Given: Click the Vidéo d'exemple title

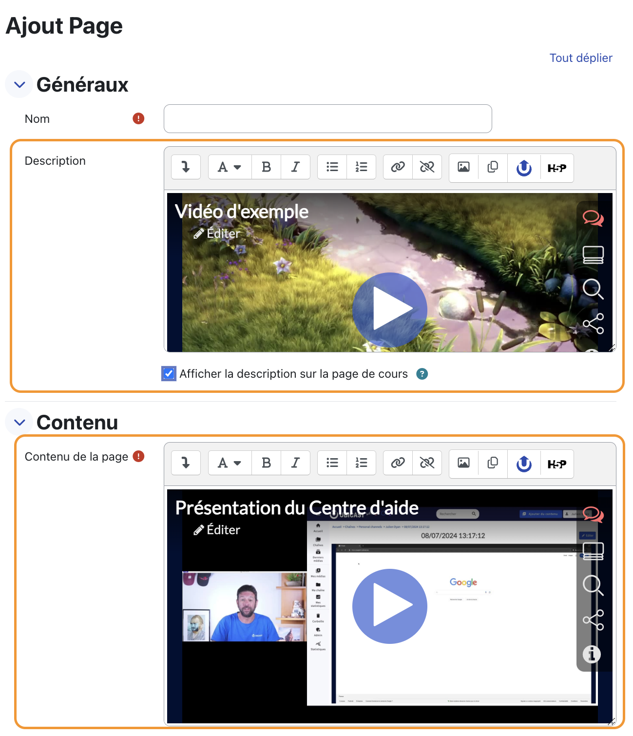Looking at the screenshot, I should (x=242, y=212).
